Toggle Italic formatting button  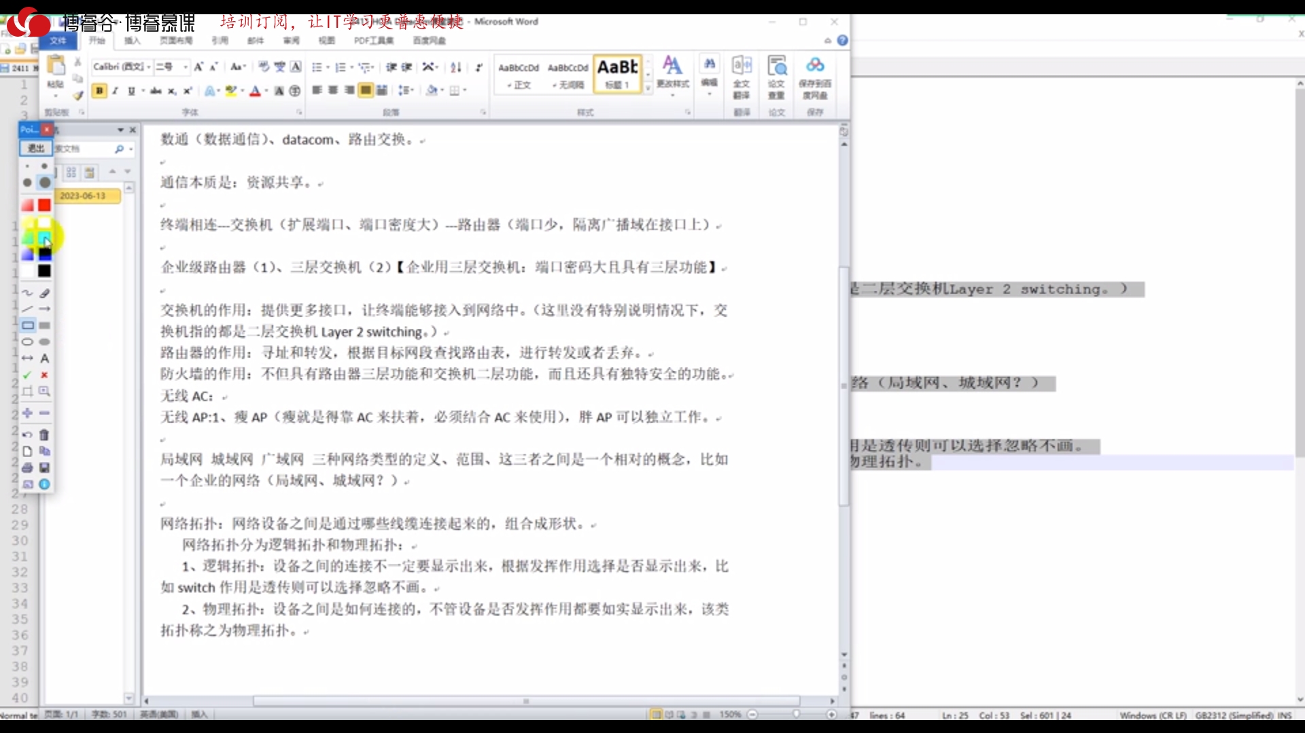(116, 90)
